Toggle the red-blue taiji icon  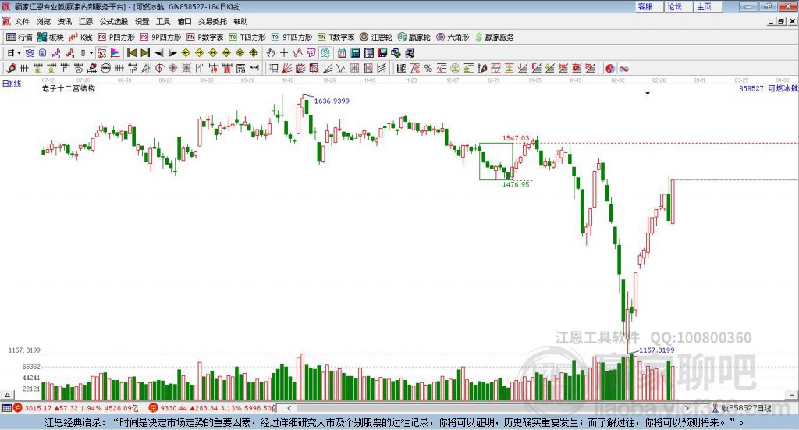click(610, 68)
